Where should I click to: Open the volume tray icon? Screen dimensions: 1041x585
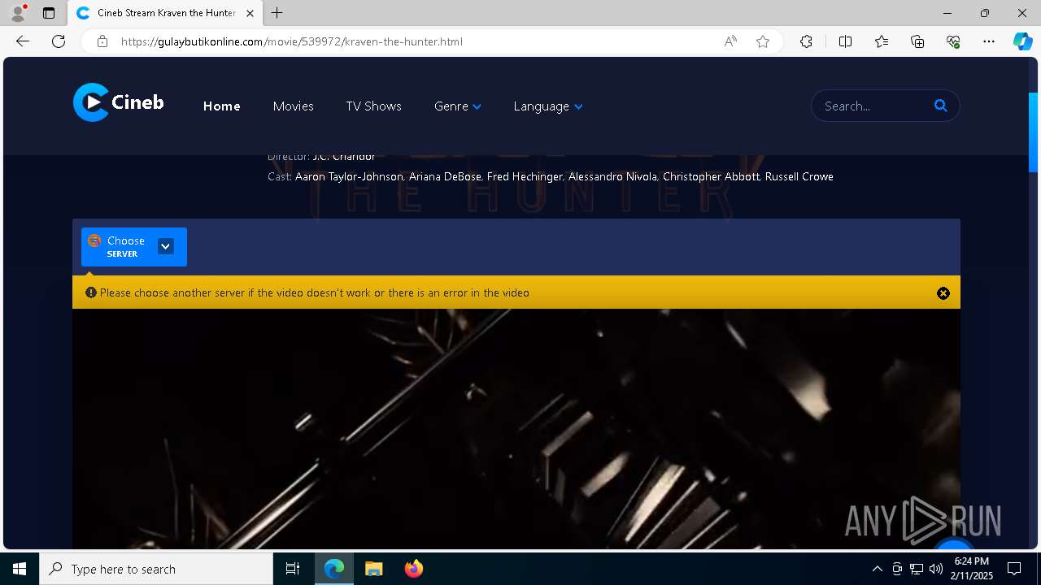point(936,569)
